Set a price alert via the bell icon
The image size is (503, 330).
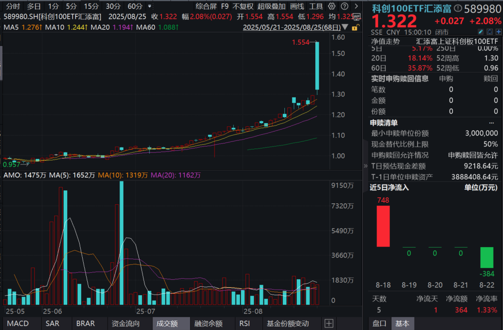[490, 31]
